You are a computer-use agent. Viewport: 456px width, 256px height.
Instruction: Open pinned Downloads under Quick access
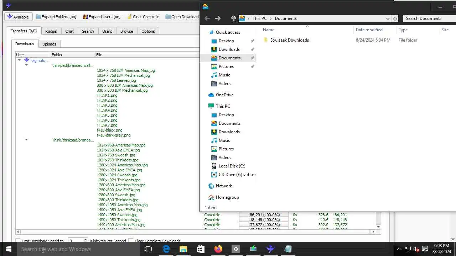(229, 49)
